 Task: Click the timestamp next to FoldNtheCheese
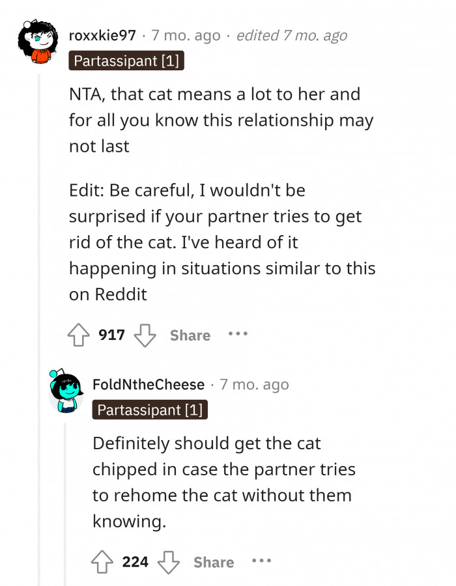pos(254,385)
